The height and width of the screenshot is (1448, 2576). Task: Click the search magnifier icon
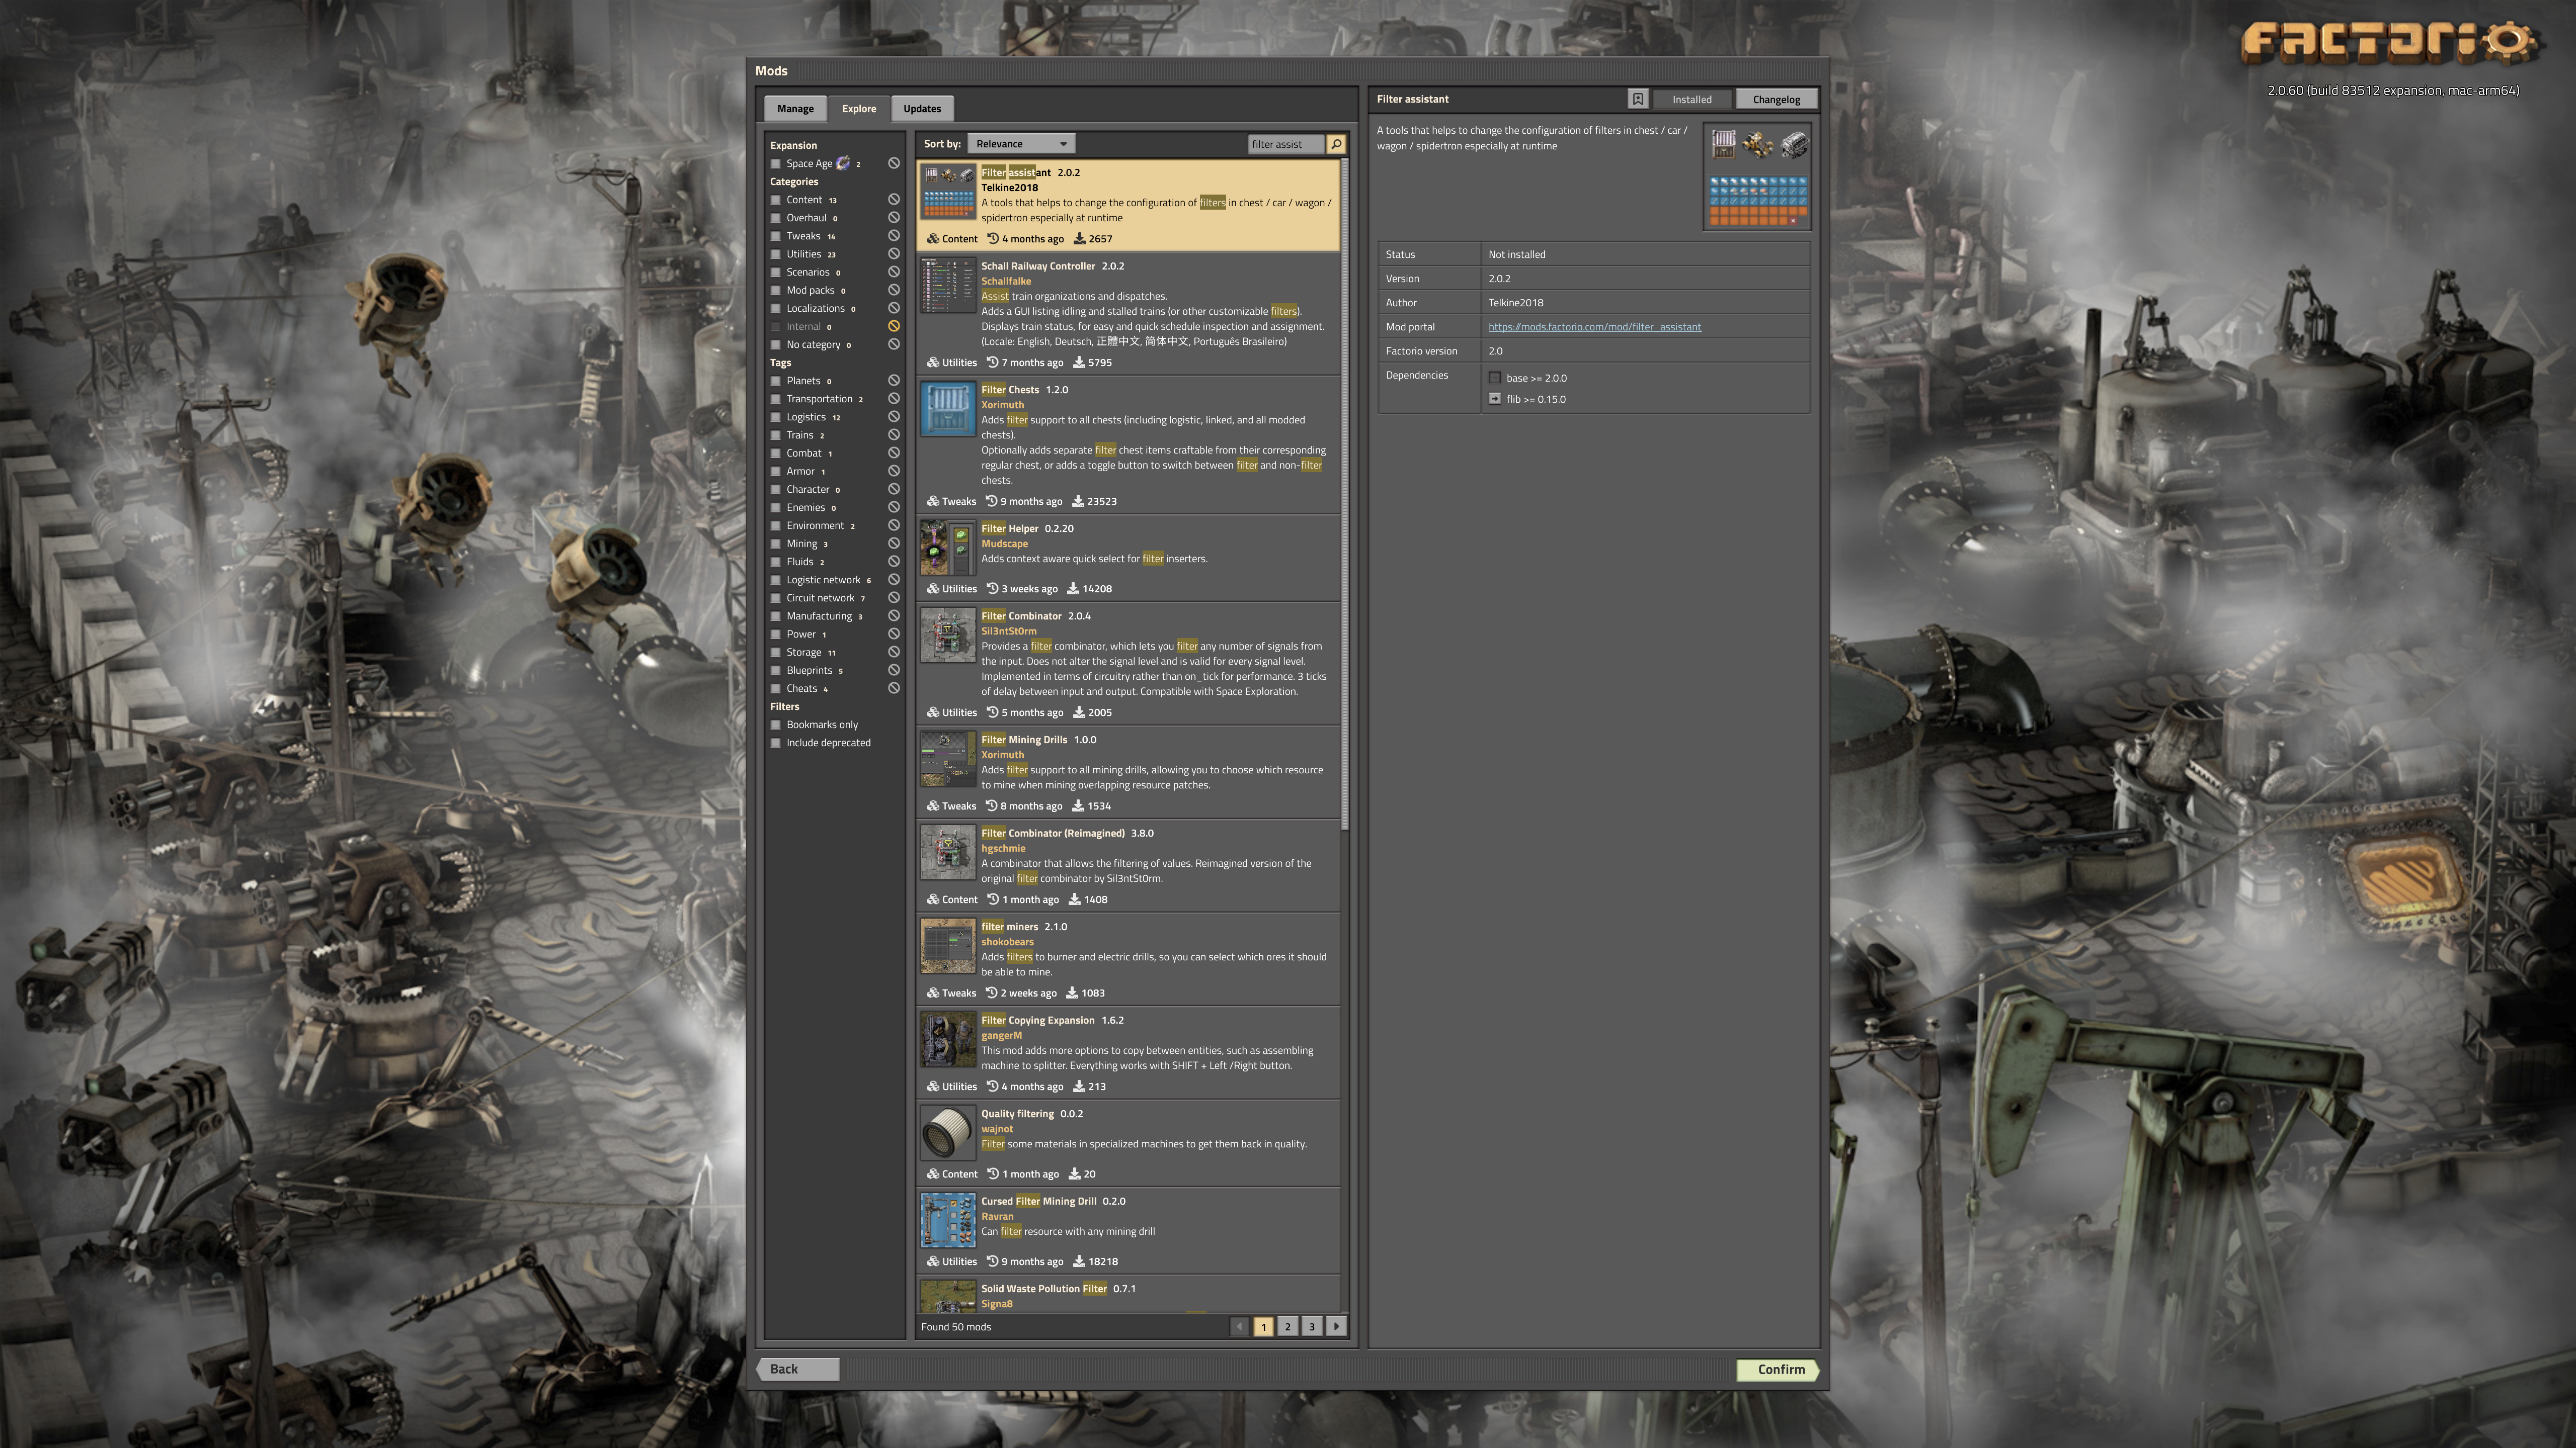point(1336,144)
